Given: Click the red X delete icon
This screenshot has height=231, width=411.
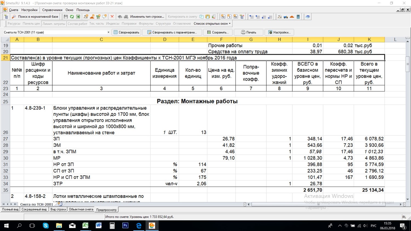Looking at the screenshot, I should 112,17.
